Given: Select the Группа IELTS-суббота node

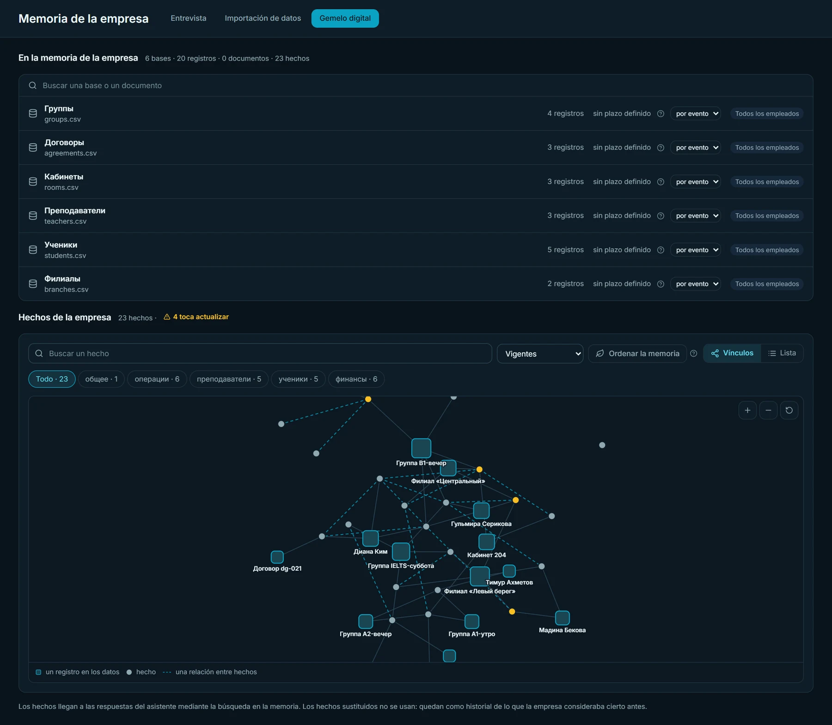Looking at the screenshot, I should (x=401, y=552).
